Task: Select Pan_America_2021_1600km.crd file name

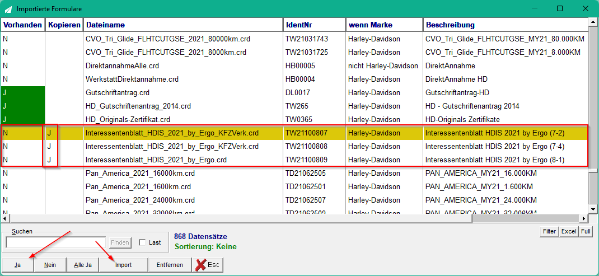Action: click(x=138, y=187)
